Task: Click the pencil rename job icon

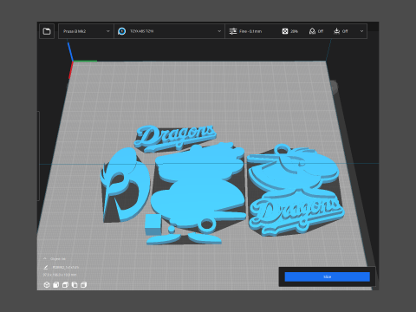Action: (46, 267)
